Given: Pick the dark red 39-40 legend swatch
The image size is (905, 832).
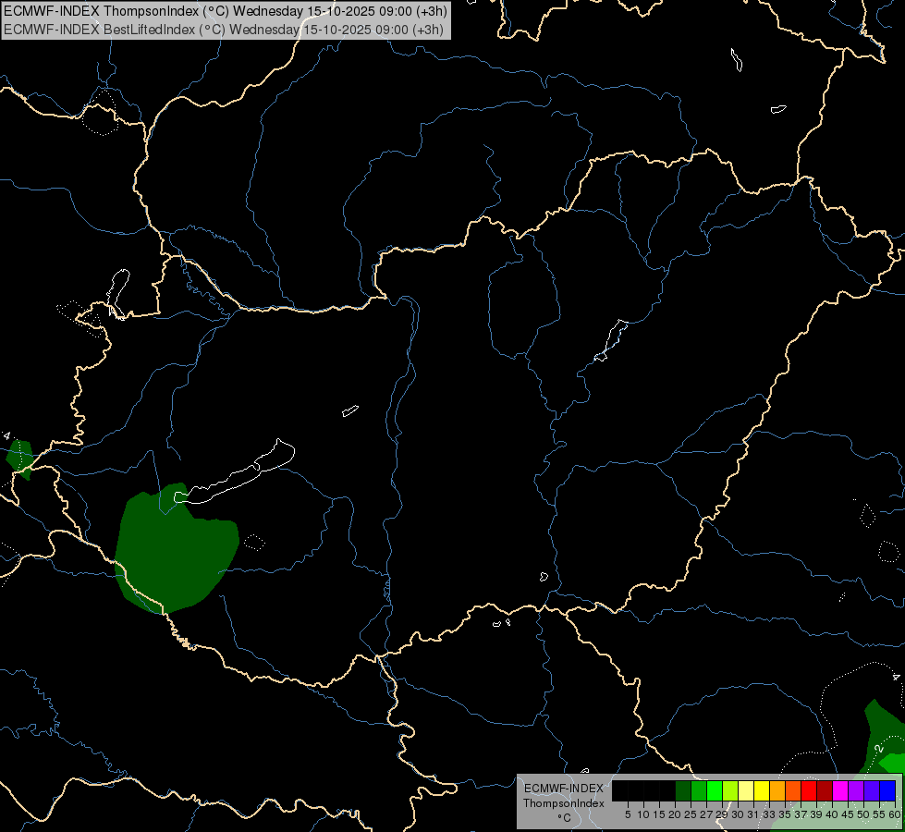Looking at the screenshot, I should 825,790.
